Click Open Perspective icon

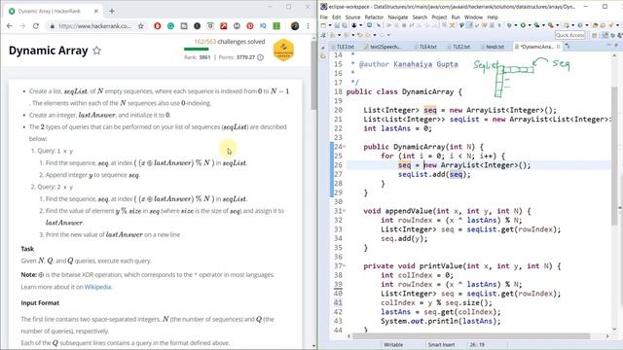pos(595,35)
